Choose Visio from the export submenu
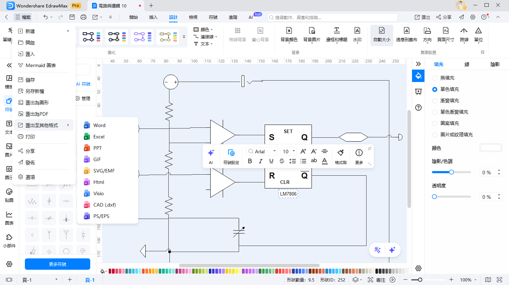This screenshot has height=285, width=509. pos(98,193)
